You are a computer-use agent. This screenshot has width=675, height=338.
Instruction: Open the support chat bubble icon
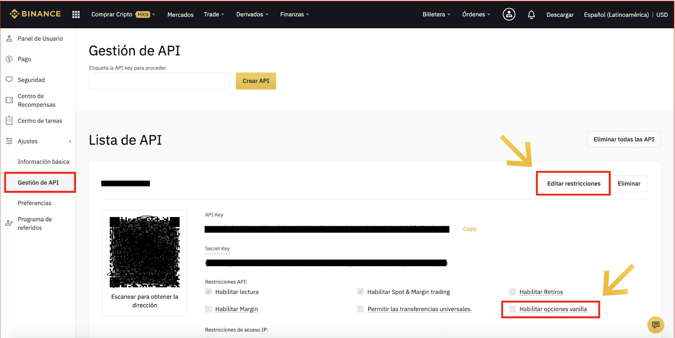656,325
